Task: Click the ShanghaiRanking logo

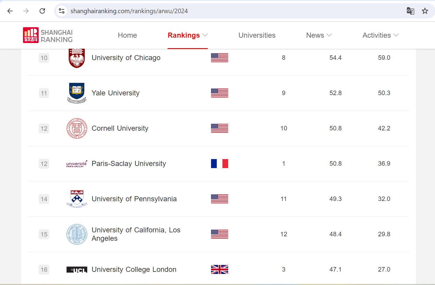Action: [48, 35]
